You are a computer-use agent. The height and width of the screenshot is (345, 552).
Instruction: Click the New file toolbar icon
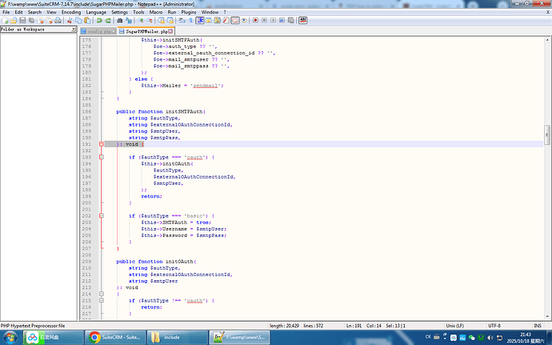pyautogui.click(x=5, y=22)
